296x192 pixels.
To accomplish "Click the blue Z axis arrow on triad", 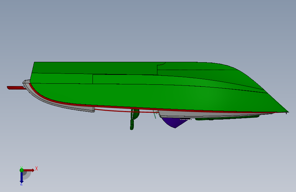I will point(22,178).
